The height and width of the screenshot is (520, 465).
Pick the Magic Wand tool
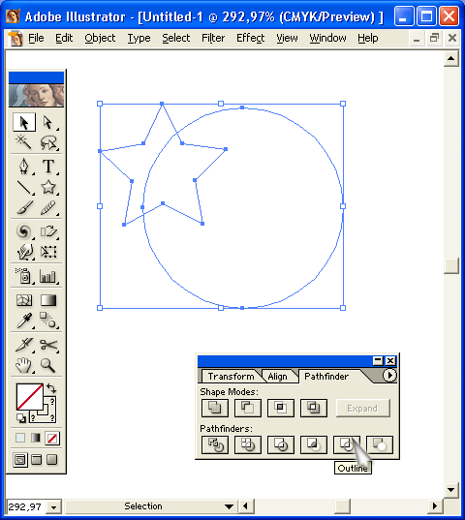[x=24, y=142]
